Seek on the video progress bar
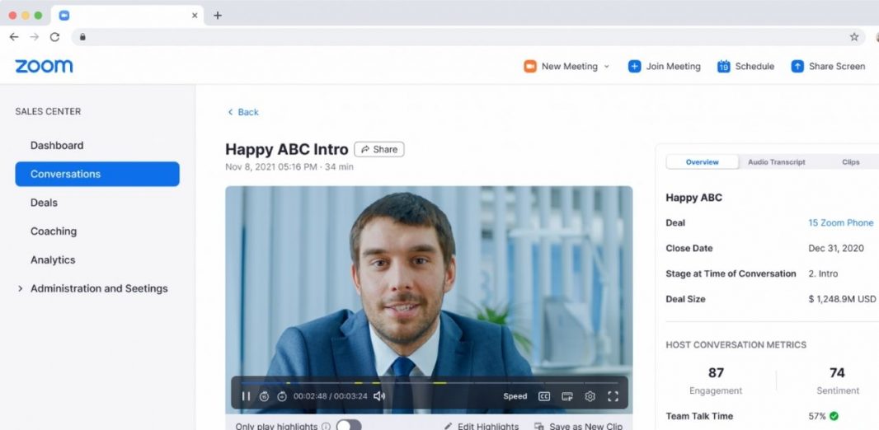 [429, 383]
